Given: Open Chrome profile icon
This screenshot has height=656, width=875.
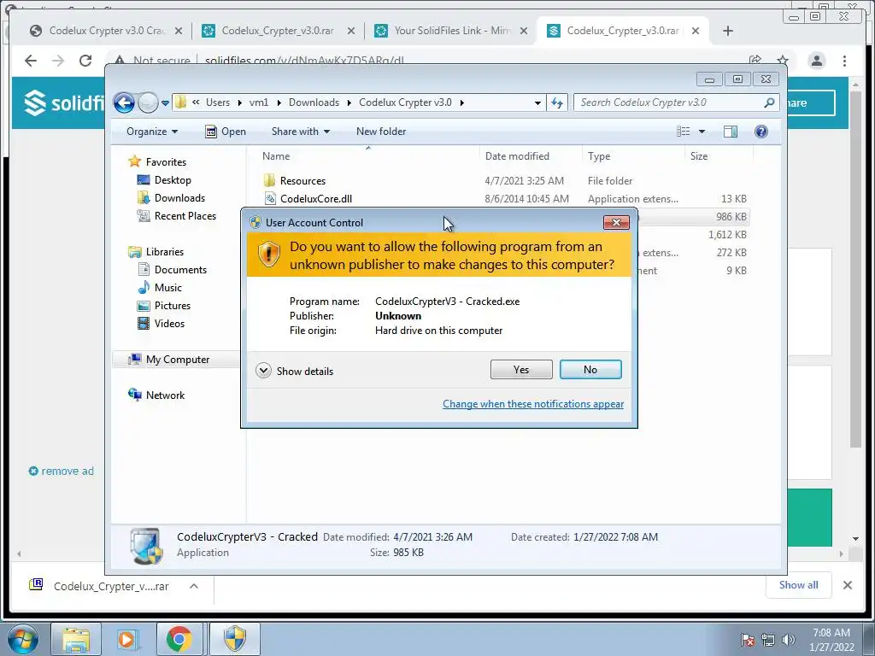Looking at the screenshot, I should [817, 61].
